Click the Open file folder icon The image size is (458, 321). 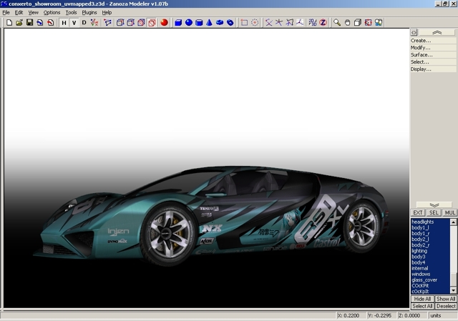tap(19, 23)
